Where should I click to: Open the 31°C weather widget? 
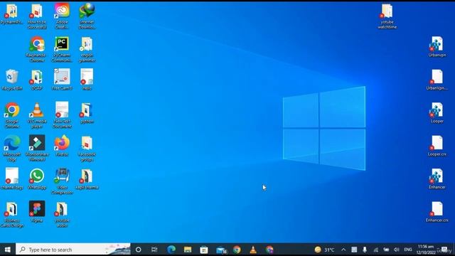(x=325, y=250)
